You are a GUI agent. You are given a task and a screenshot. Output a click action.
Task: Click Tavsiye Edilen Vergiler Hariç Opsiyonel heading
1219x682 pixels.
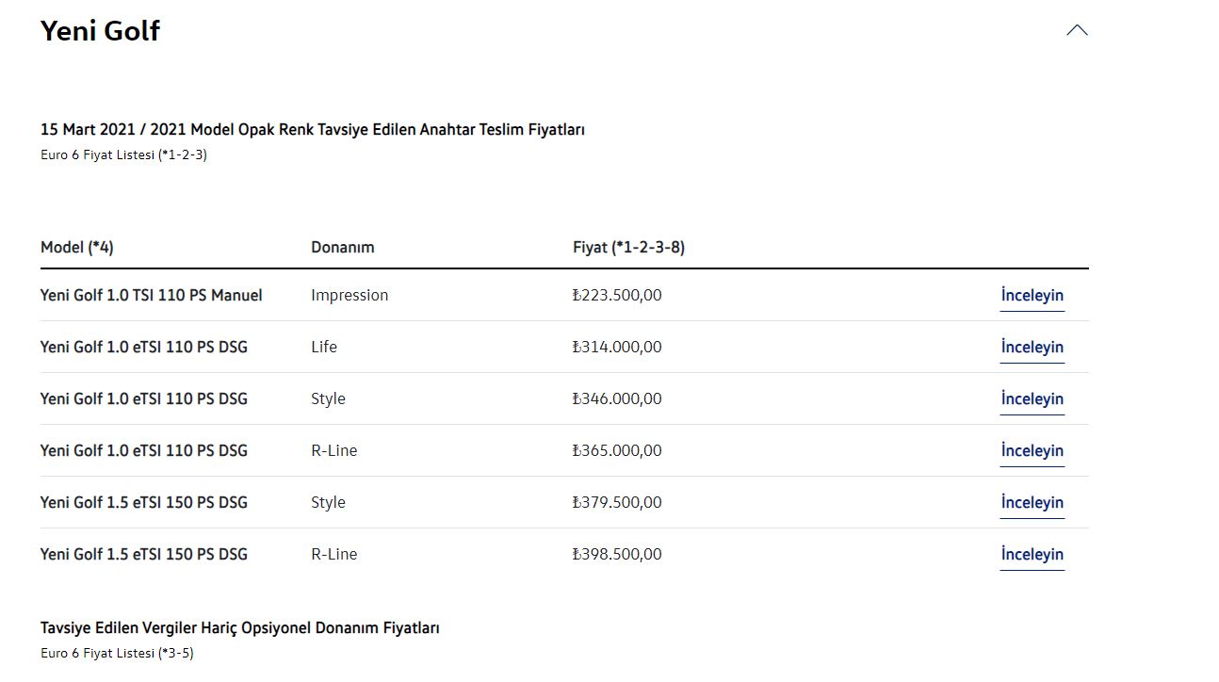(240, 628)
